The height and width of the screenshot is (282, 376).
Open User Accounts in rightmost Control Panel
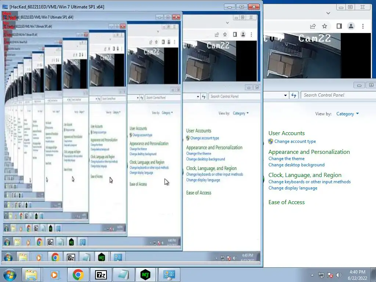click(x=286, y=133)
